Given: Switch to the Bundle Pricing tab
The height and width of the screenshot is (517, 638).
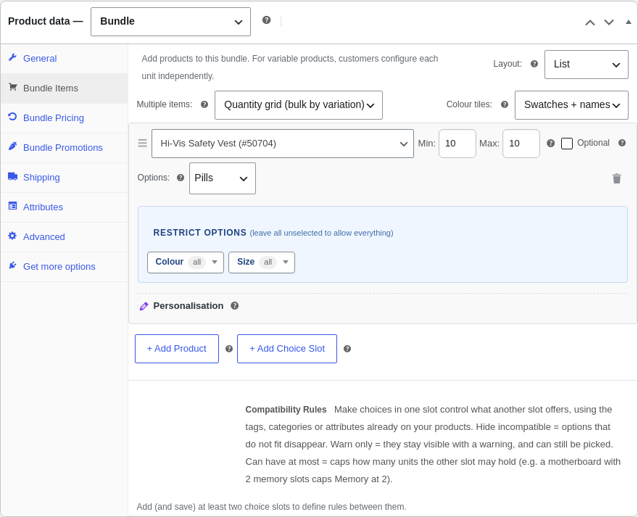Looking at the screenshot, I should [x=65, y=118].
